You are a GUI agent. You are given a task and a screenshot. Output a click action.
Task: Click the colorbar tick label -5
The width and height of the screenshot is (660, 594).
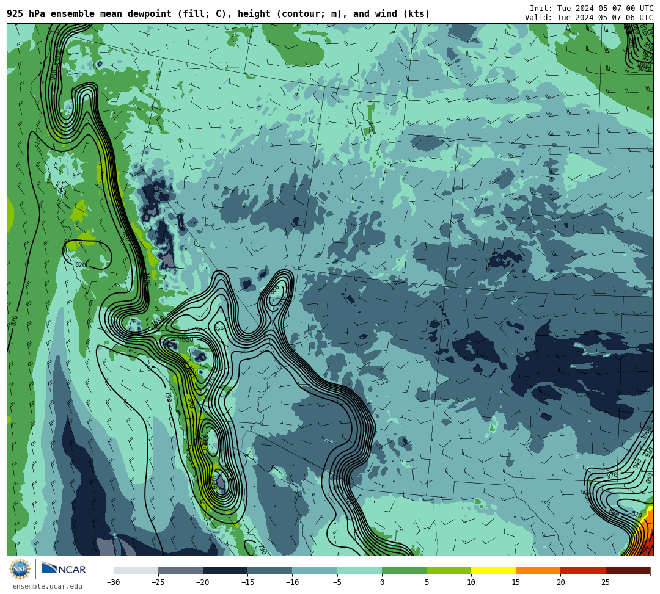click(x=337, y=582)
